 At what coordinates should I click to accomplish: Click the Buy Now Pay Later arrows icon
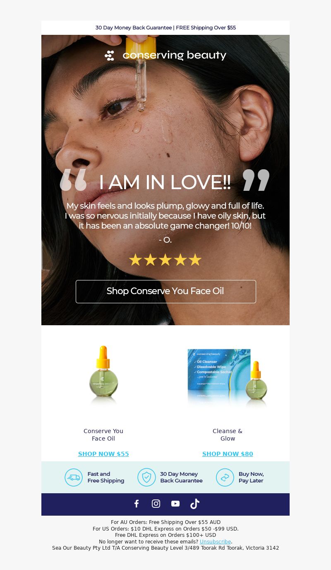coord(225,477)
